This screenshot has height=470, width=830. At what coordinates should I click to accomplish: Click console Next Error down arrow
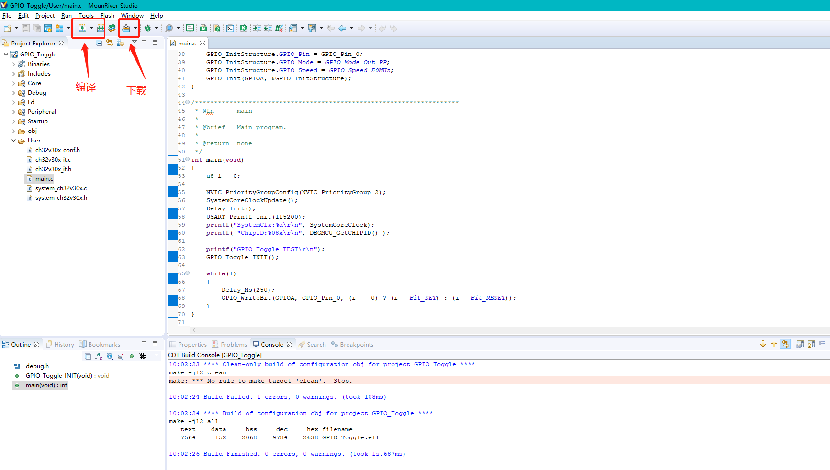coord(763,344)
